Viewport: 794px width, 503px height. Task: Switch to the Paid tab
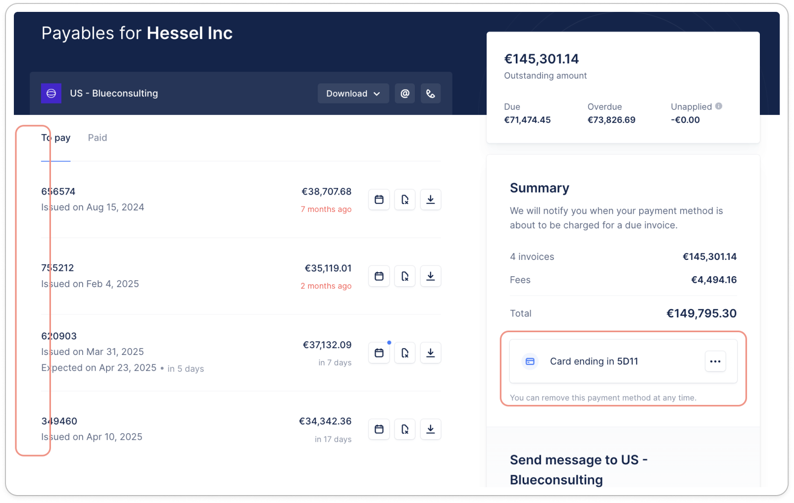[x=98, y=138]
